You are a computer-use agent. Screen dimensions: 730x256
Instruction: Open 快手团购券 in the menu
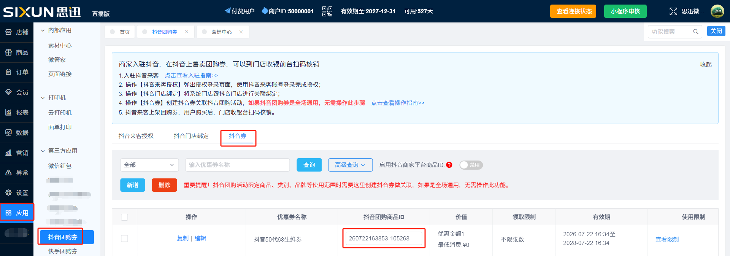tap(63, 251)
